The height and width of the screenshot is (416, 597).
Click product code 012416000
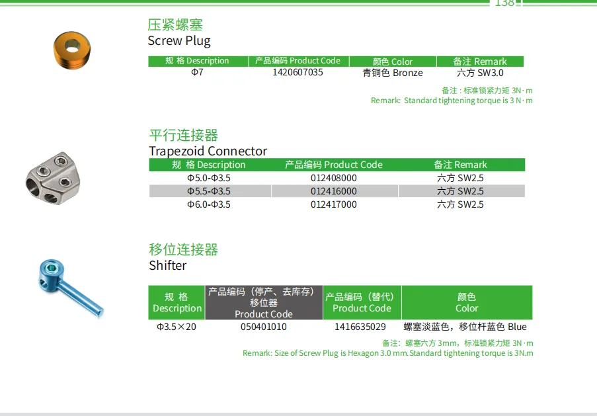coord(333,191)
